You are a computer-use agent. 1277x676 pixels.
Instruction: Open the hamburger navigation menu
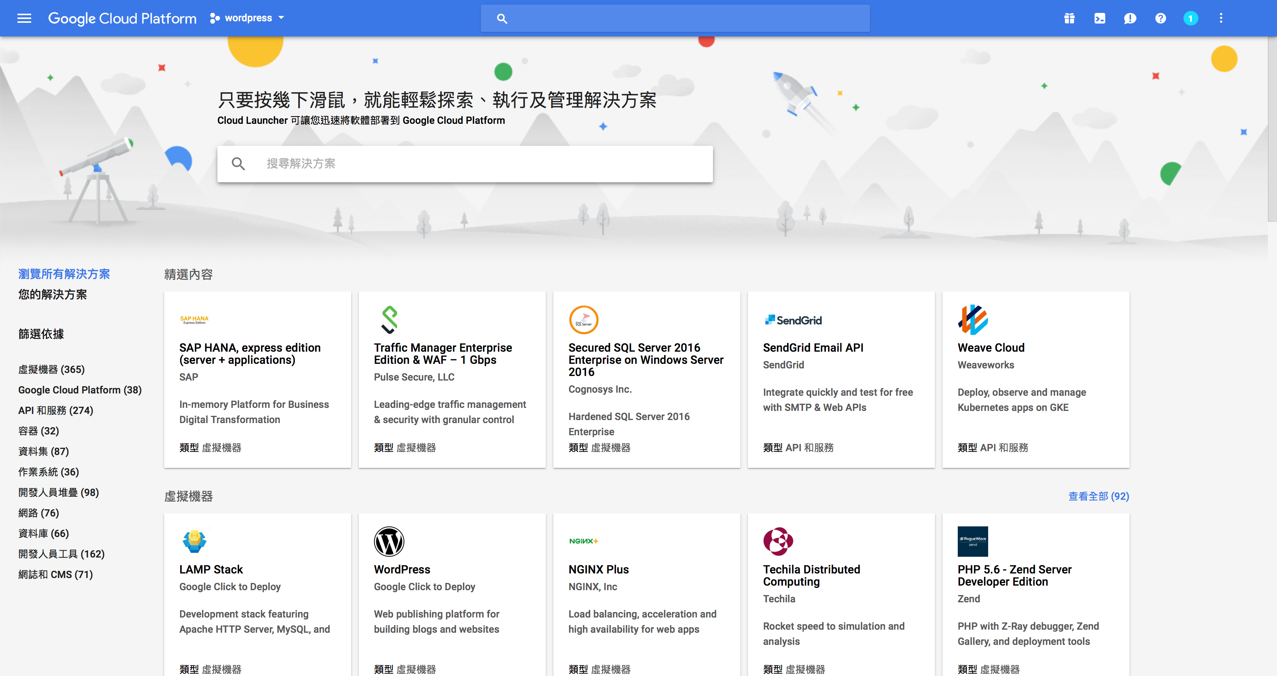(x=24, y=18)
